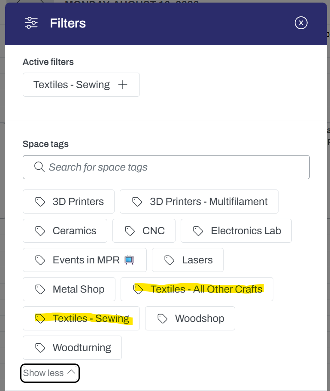Toggle the CNC space tag
The image size is (330, 391).
pos(144,231)
